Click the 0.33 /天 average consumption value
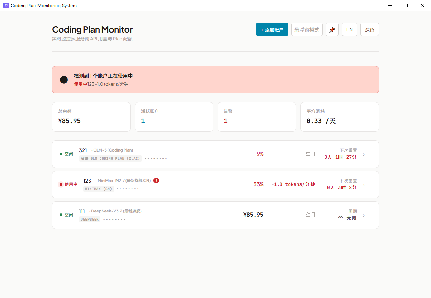Screen dimensions: 431x298 point(321,121)
